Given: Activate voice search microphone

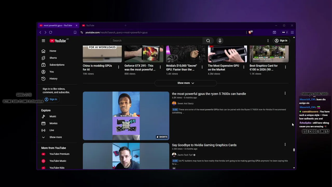Looking at the screenshot, I should [x=220, y=41].
